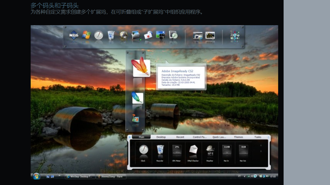Open the email envelope icon in the top dock

tap(148, 35)
